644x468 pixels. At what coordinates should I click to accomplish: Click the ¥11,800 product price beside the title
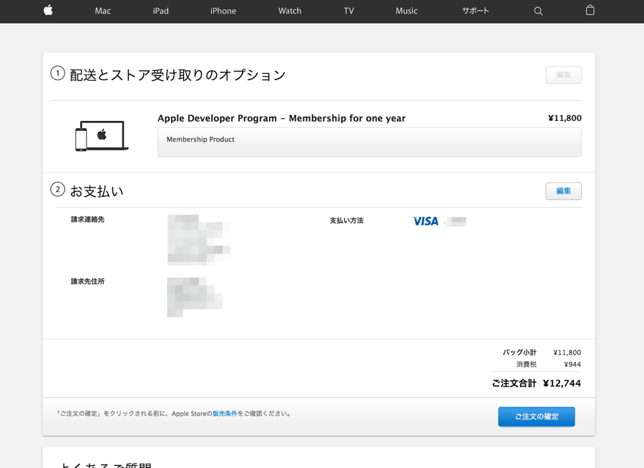pos(565,118)
